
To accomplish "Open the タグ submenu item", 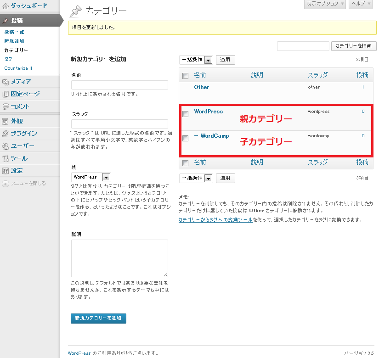I will (x=8, y=59).
